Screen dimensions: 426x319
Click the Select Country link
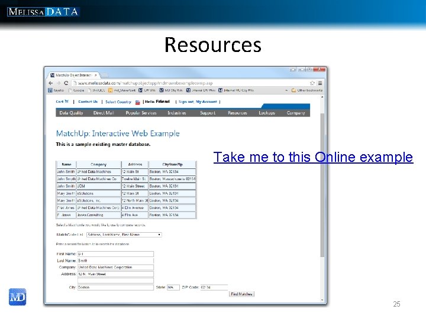(118, 102)
